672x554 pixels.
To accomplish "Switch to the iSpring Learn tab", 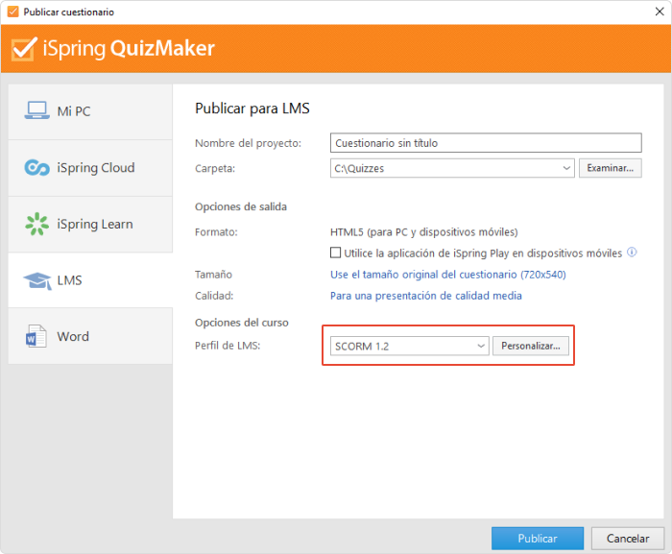I will 90,225.
